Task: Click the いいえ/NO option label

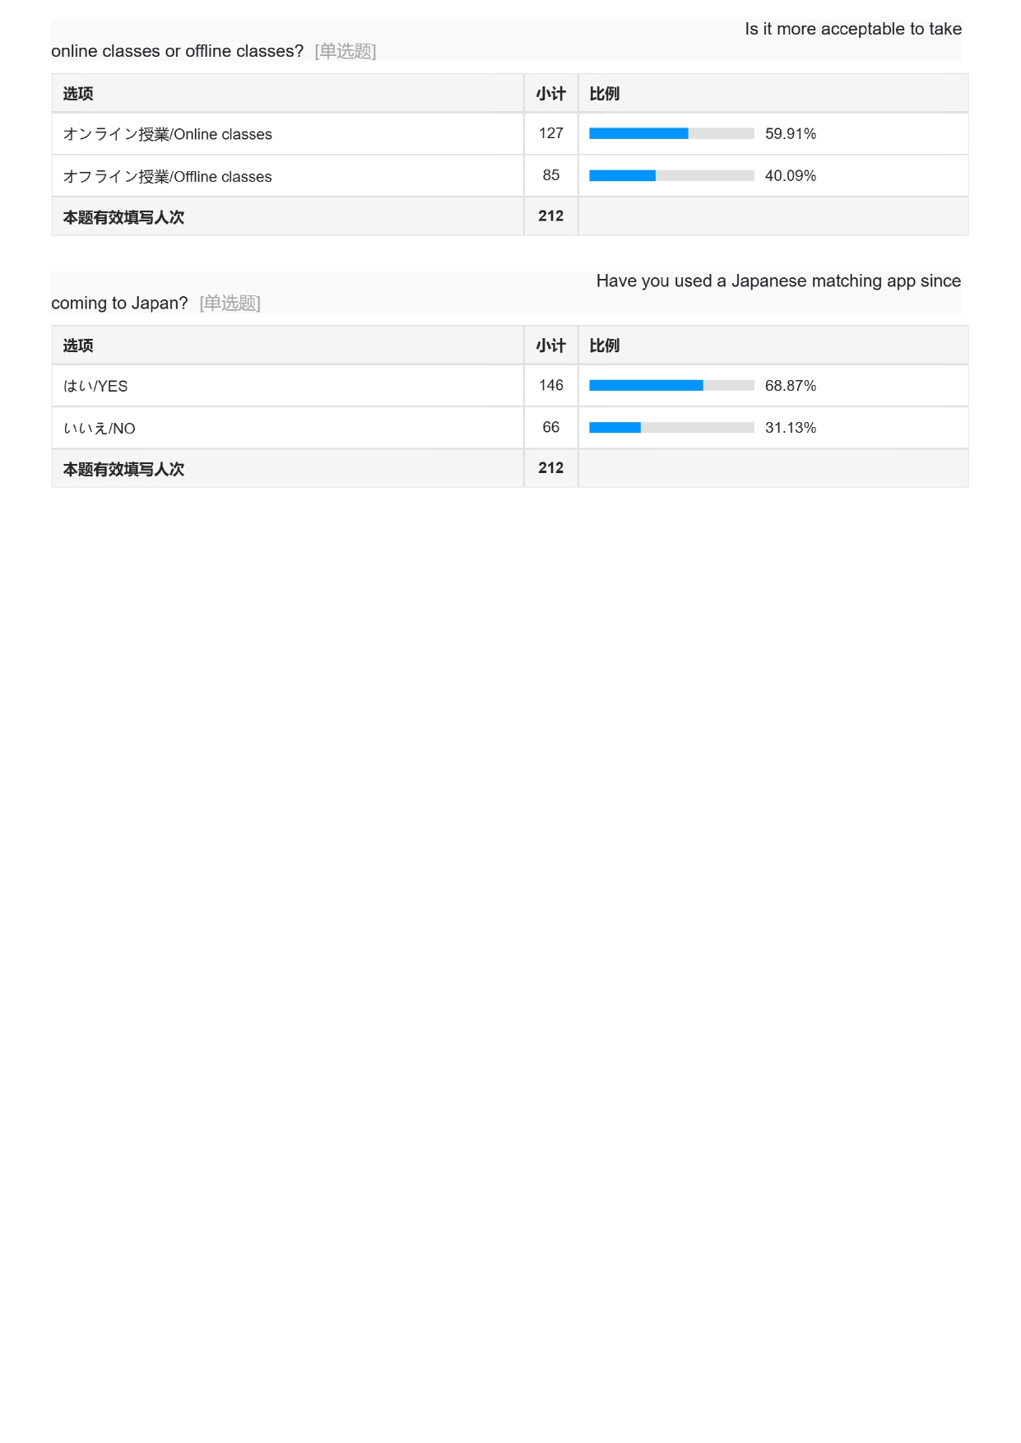Action: point(100,428)
